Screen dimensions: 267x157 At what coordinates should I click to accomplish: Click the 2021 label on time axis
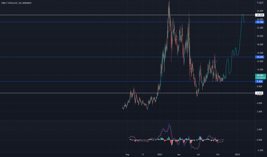(x=160, y=154)
